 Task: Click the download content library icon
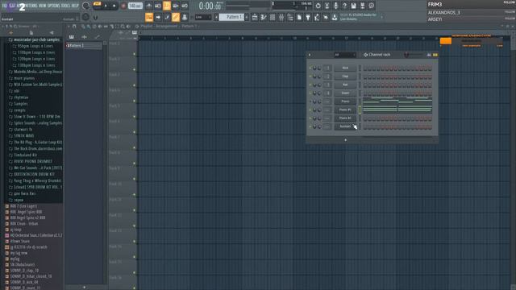click(x=335, y=17)
